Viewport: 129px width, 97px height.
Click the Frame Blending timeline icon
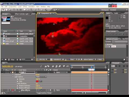(x=56, y=66)
